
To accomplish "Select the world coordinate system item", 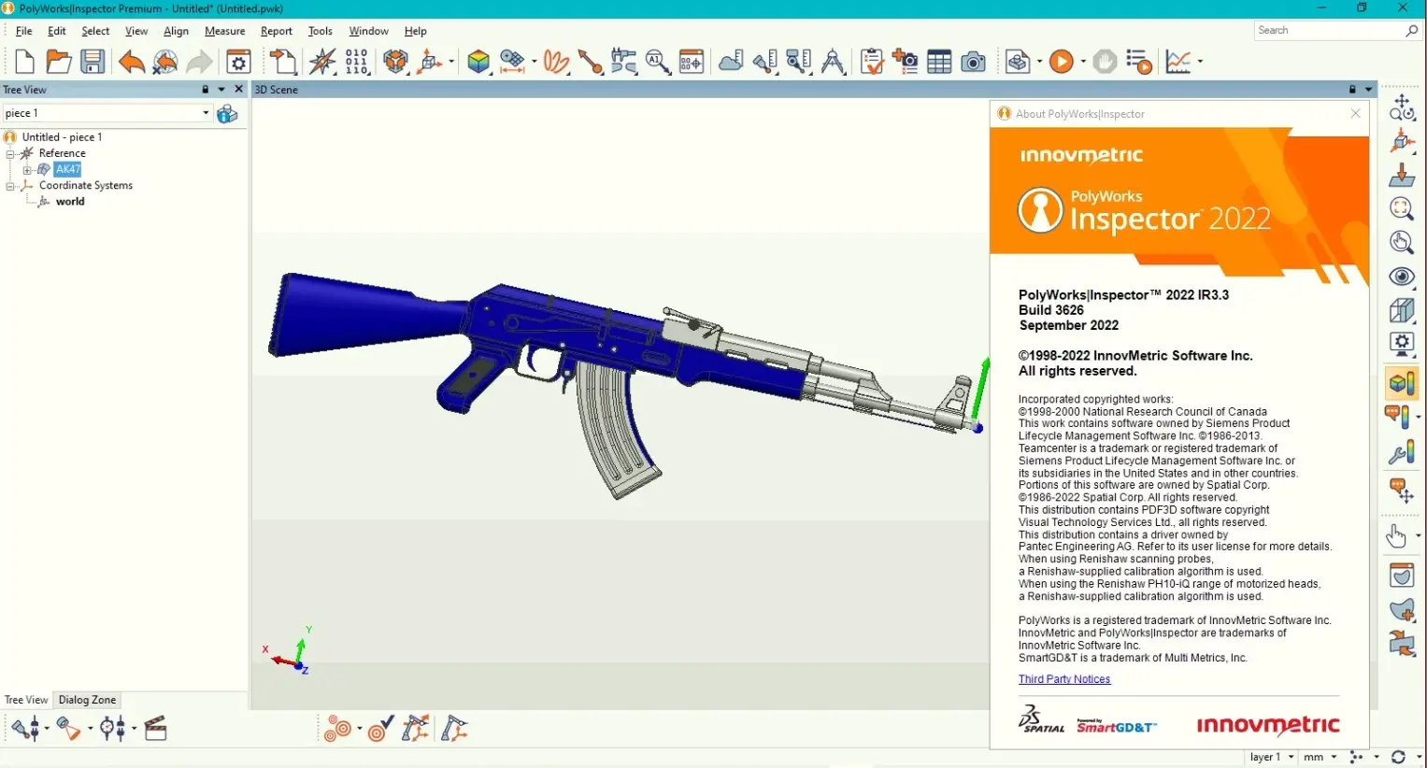I will coord(70,202).
